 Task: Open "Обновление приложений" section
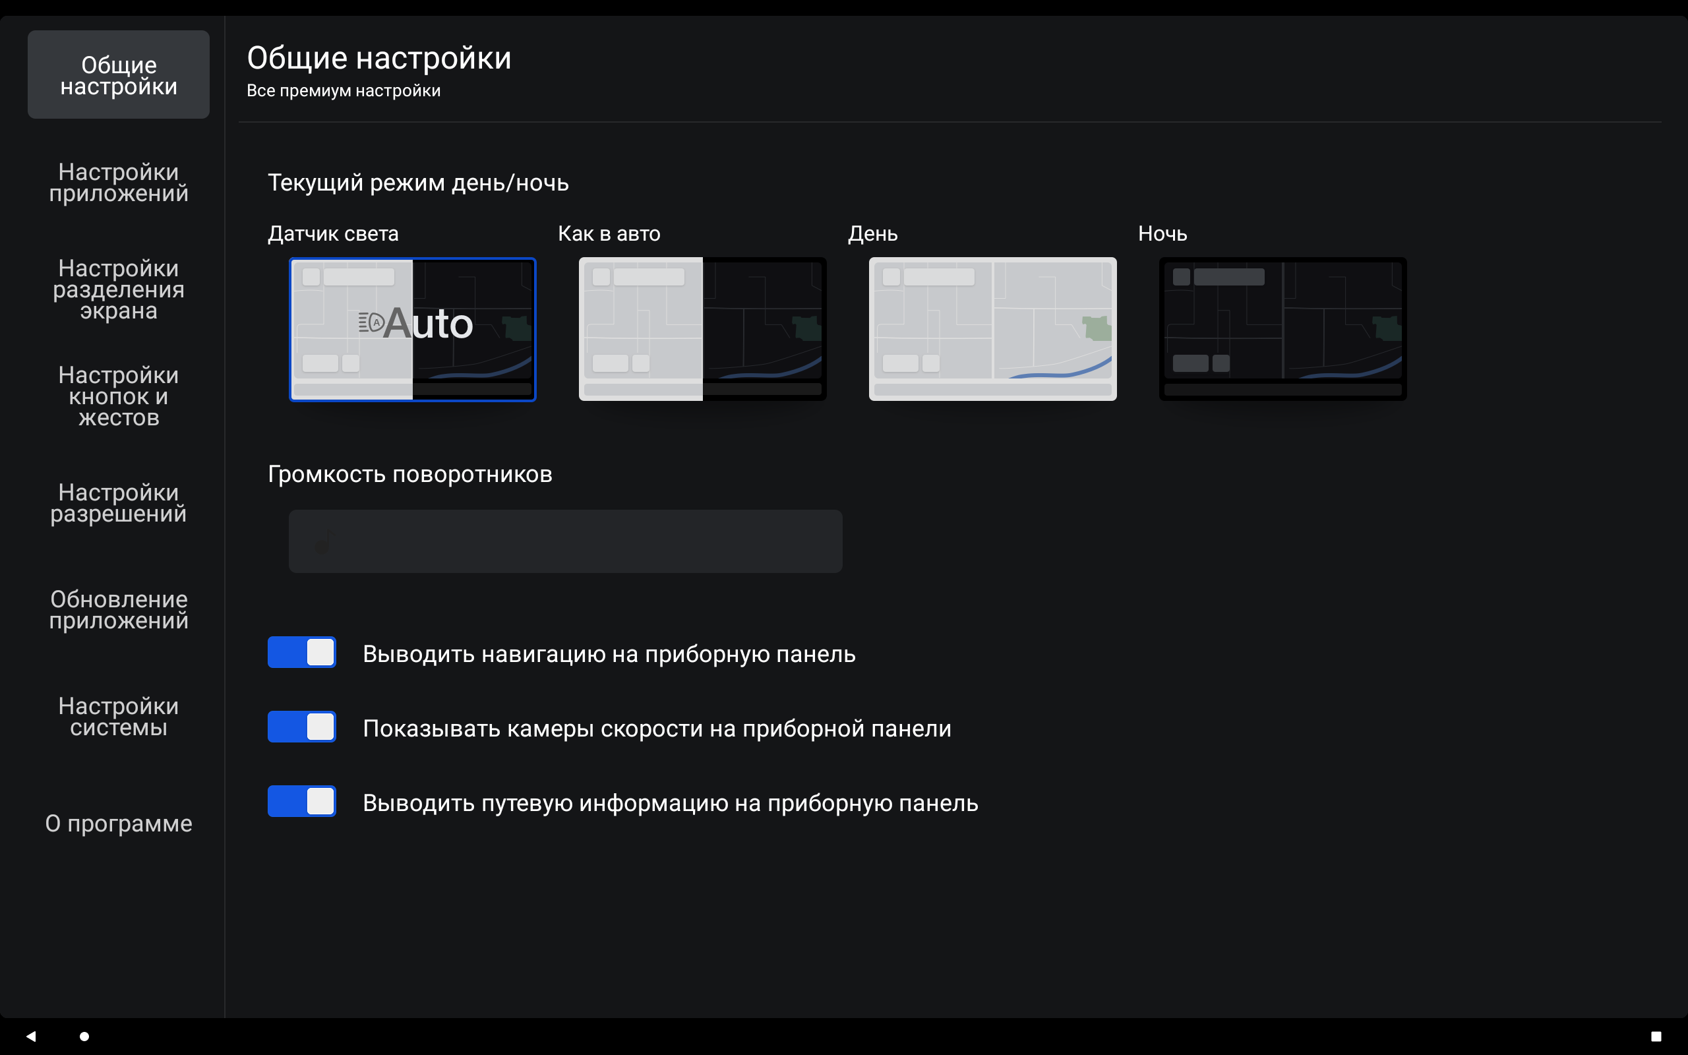pos(119,609)
